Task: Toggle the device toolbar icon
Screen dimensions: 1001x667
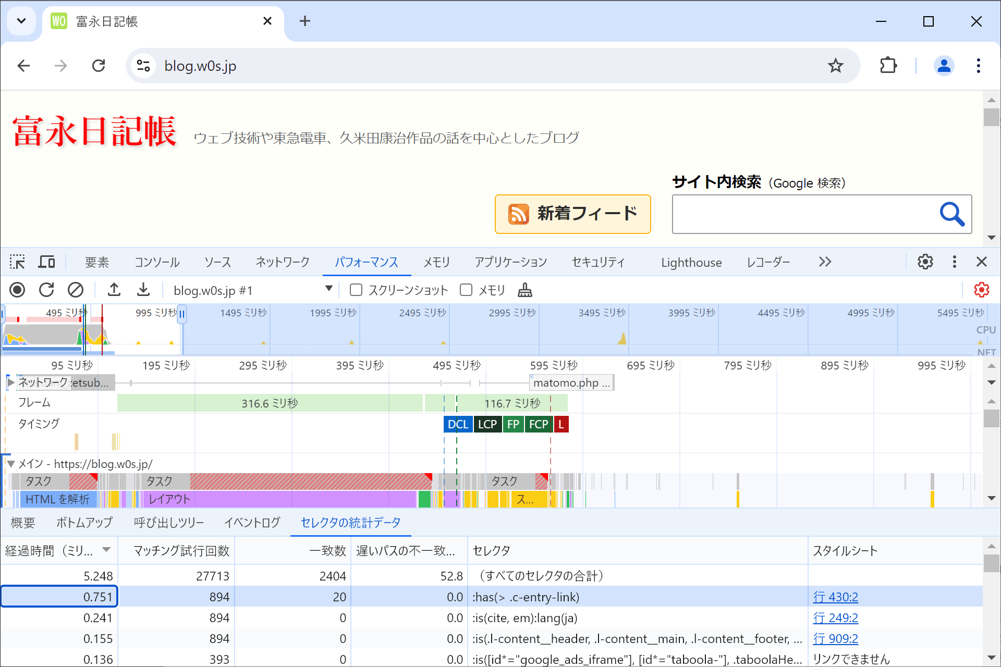Action: 46,262
